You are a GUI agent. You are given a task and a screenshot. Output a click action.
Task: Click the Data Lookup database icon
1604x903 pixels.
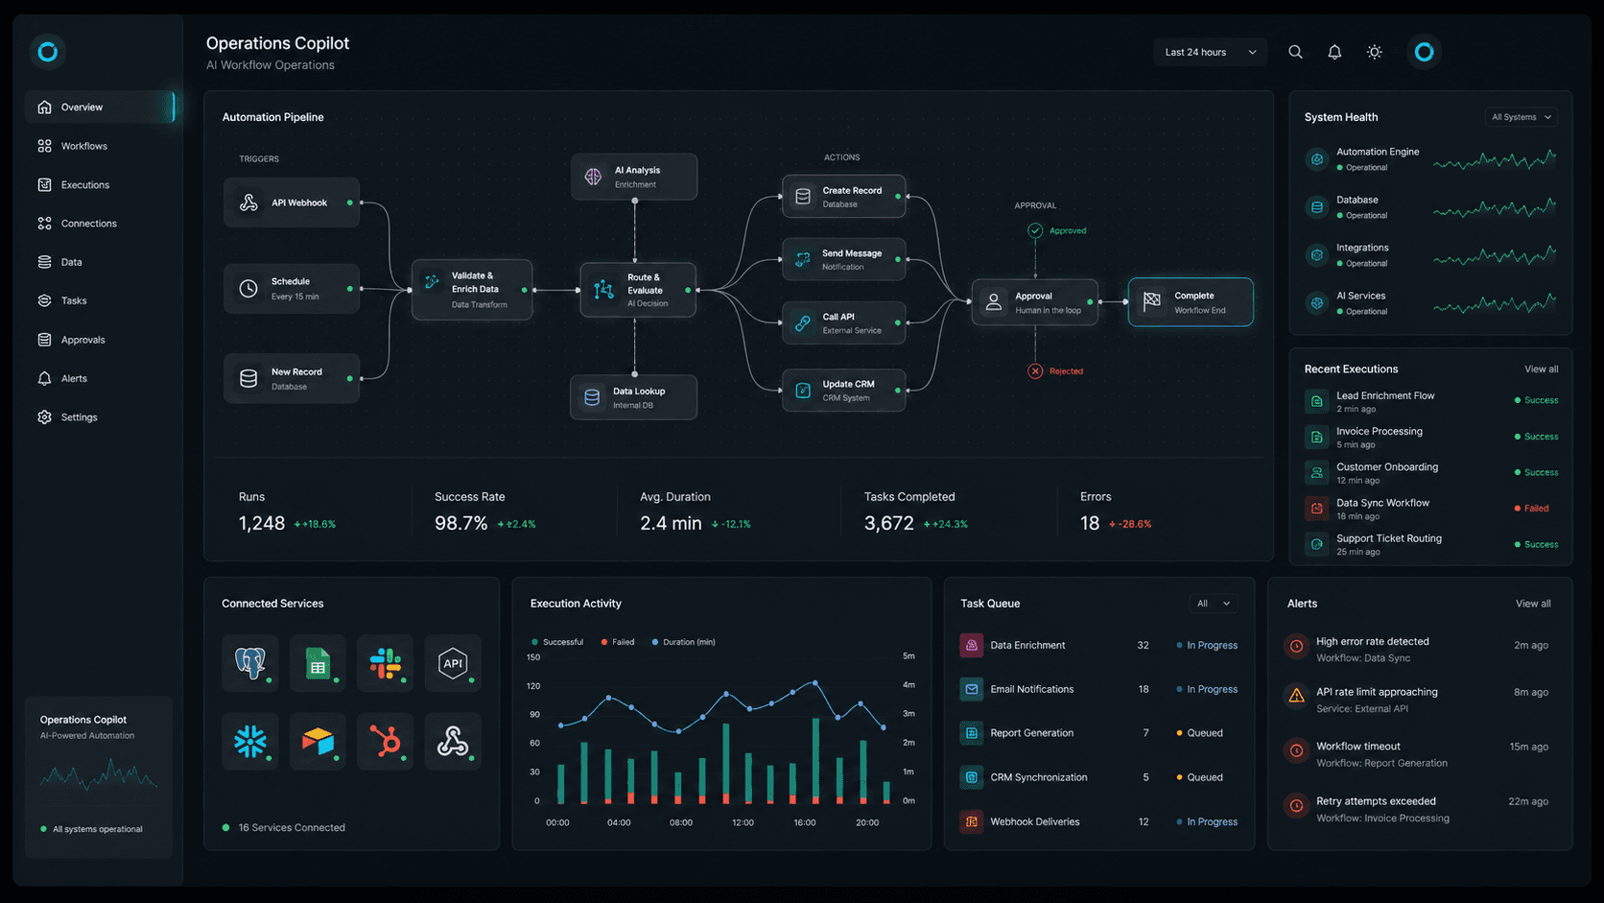(x=592, y=397)
